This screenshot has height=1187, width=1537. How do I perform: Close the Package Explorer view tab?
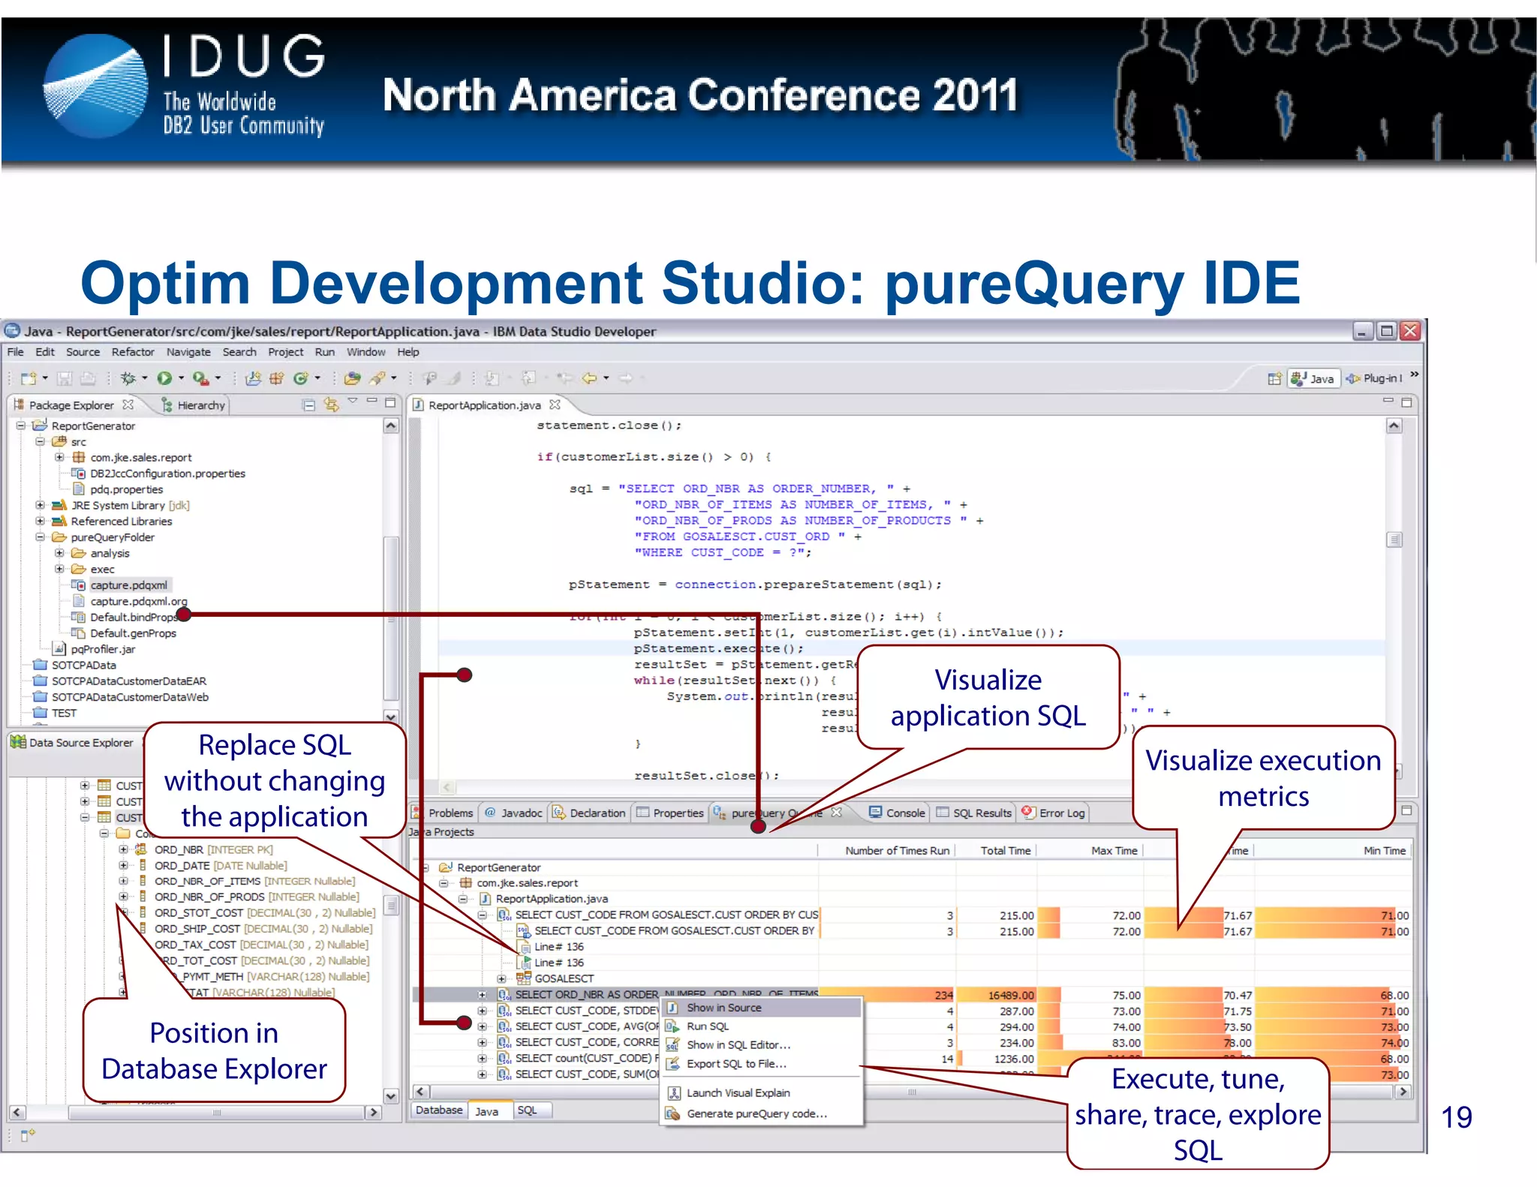point(128,404)
